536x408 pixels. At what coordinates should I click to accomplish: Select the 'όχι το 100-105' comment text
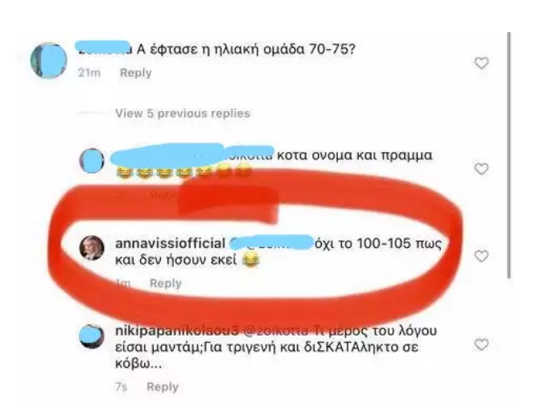278,252
